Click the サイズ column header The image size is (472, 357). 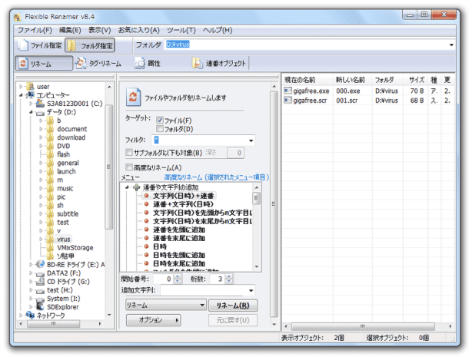click(x=417, y=80)
